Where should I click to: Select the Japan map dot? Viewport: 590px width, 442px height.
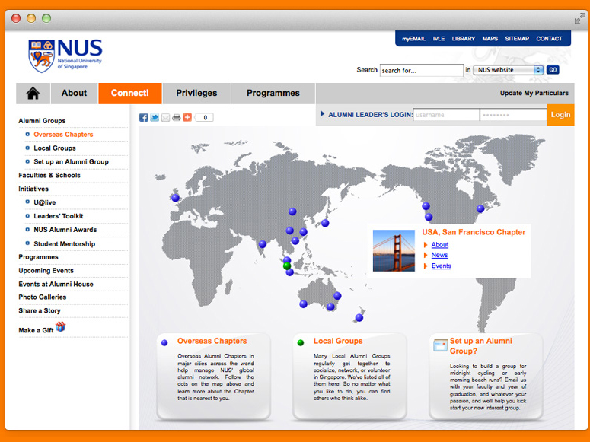pos(325,223)
